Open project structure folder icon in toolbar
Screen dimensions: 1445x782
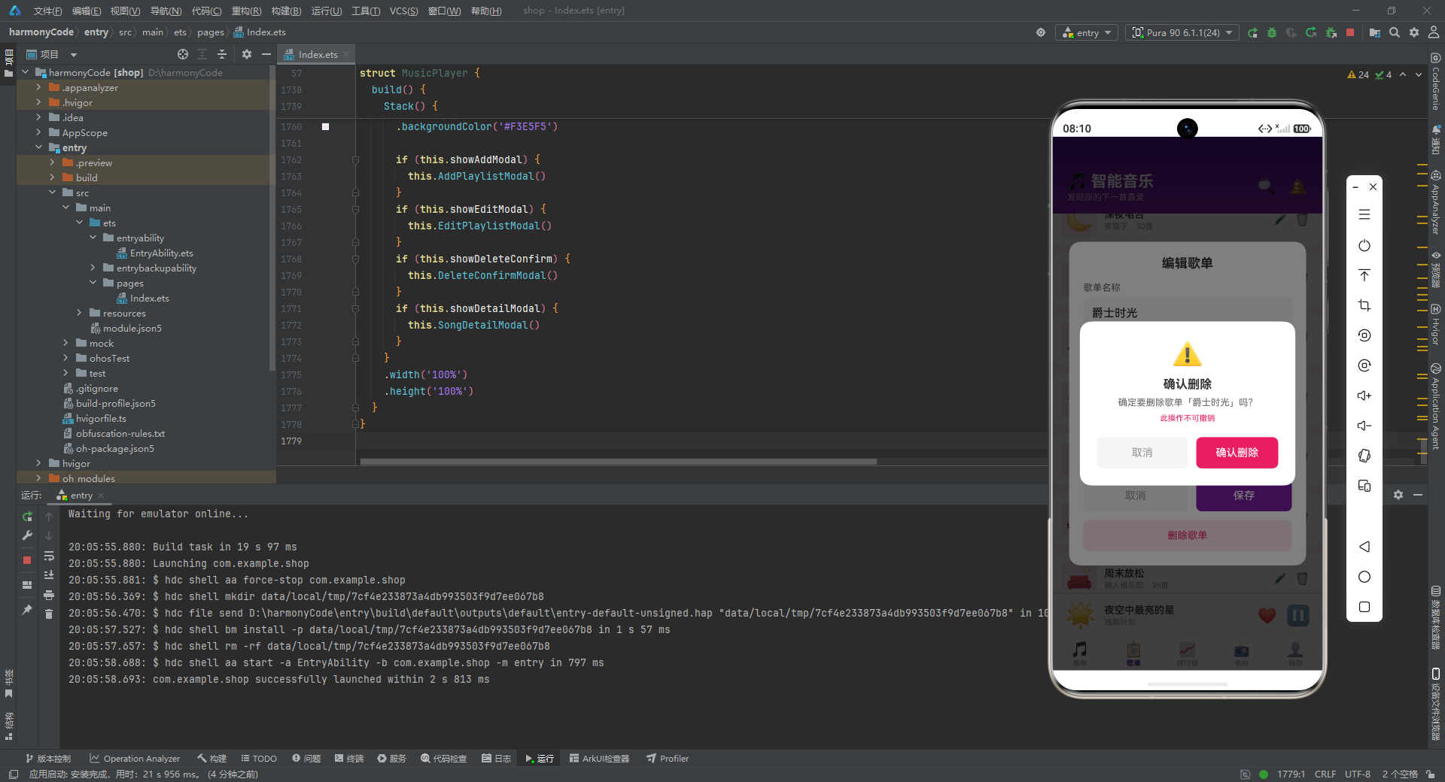(1375, 33)
